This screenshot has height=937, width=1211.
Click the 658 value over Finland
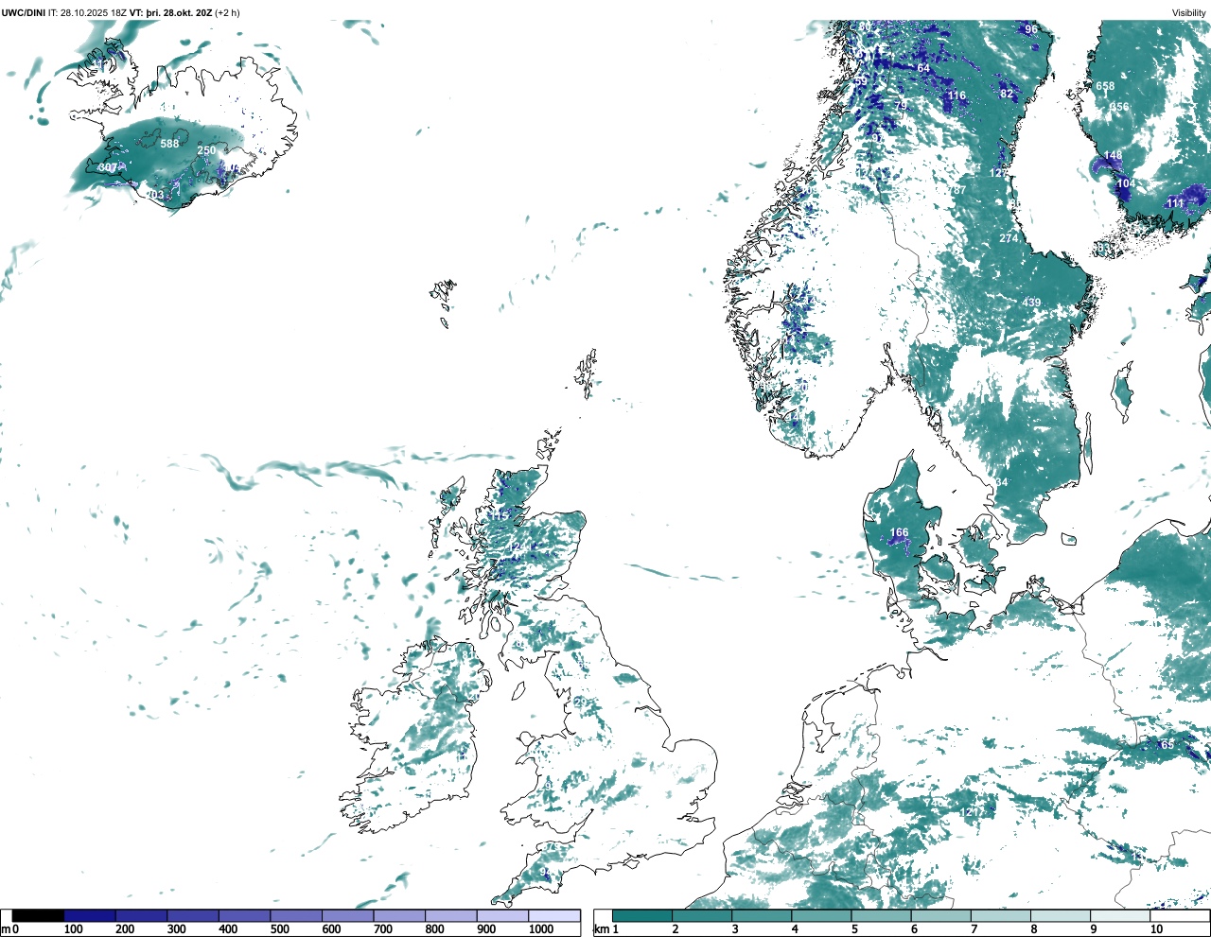(x=1105, y=86)
